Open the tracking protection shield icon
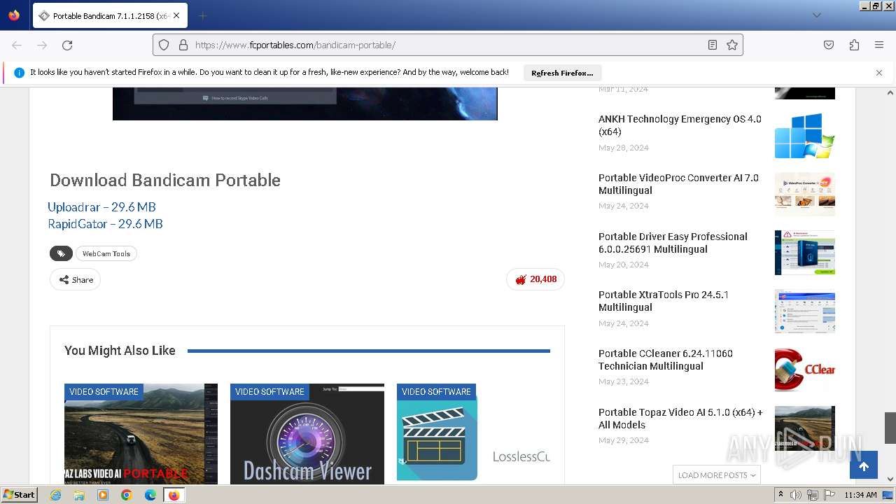Image resolution: width=896 pixels, height=504 pixels. (164, 45)
